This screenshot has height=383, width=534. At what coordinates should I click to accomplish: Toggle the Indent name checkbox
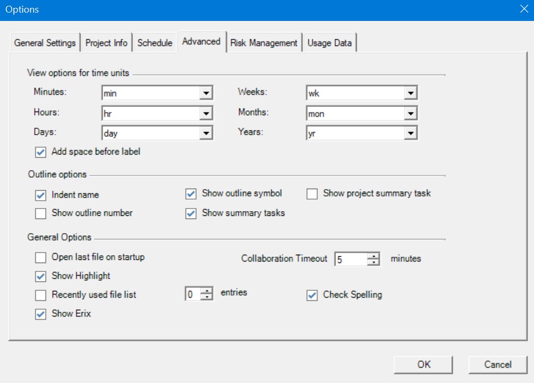click(x=40, y=195)
